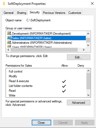Screen dimensions: 96x128
Task: Click the Sales group user icon
Action: tap(9, 38)
